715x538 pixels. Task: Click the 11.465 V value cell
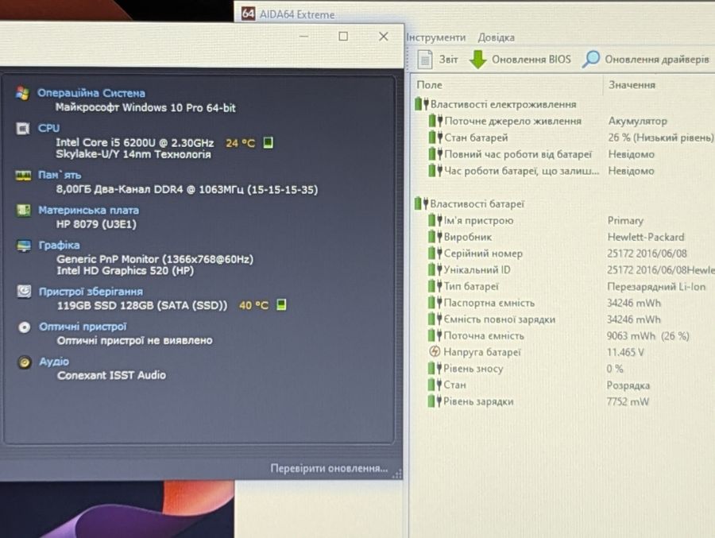tap(625, 352)
